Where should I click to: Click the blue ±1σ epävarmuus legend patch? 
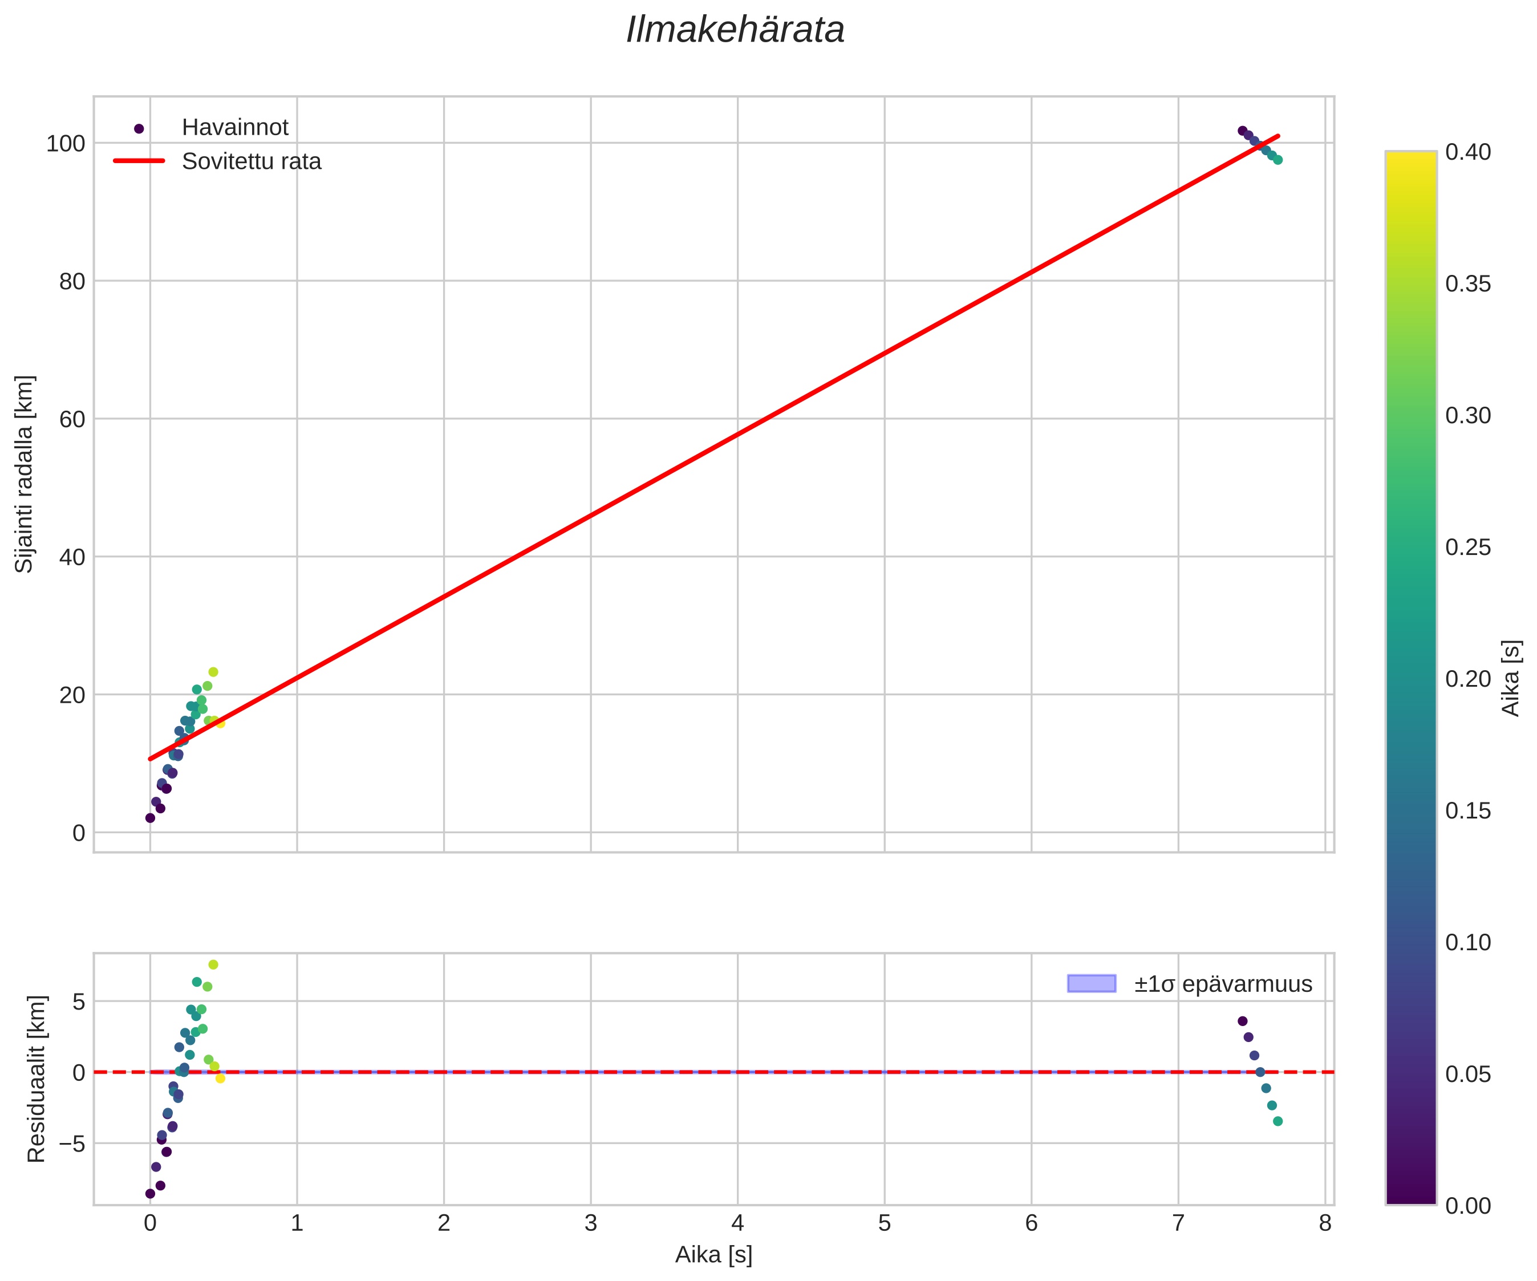(1091, 984)
